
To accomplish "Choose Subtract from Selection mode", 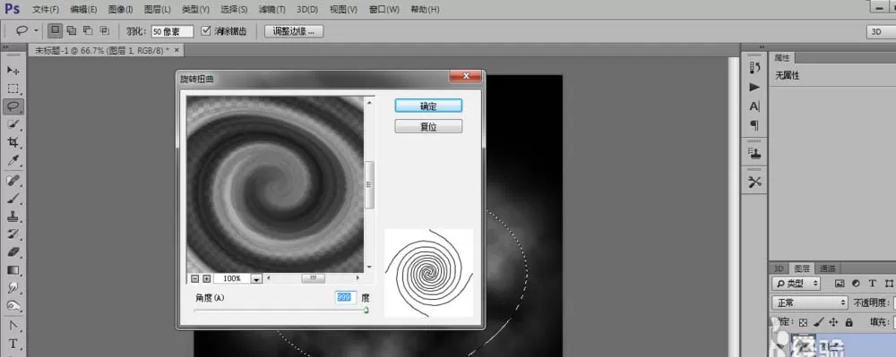I will click(x=88, y=30).
